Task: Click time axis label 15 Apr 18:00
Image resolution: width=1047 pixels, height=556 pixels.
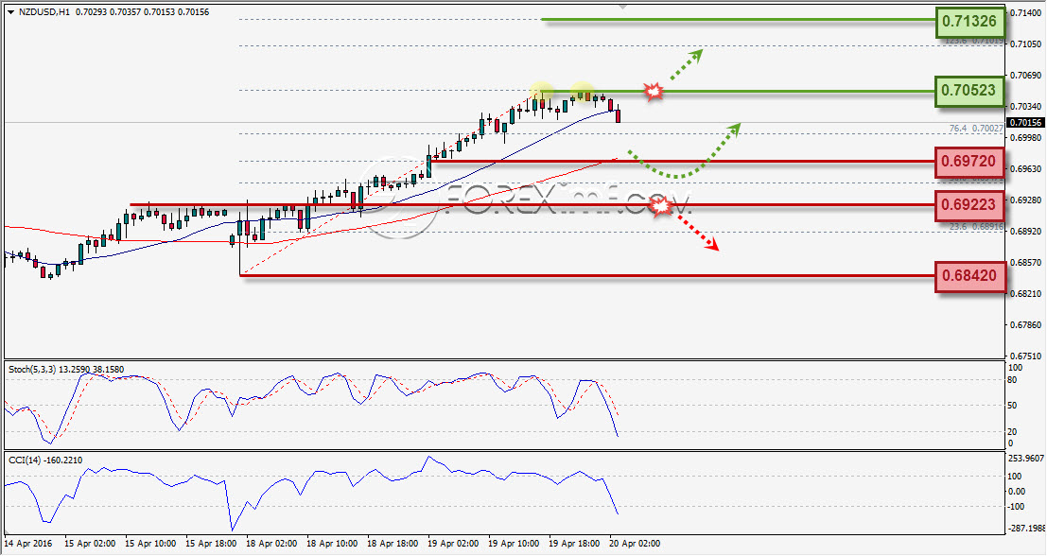Action: (x=212, y=544)
